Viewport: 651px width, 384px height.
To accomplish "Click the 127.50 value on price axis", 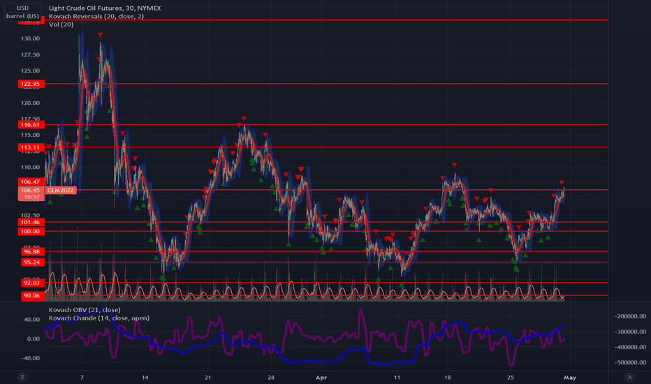I will 30,54.
